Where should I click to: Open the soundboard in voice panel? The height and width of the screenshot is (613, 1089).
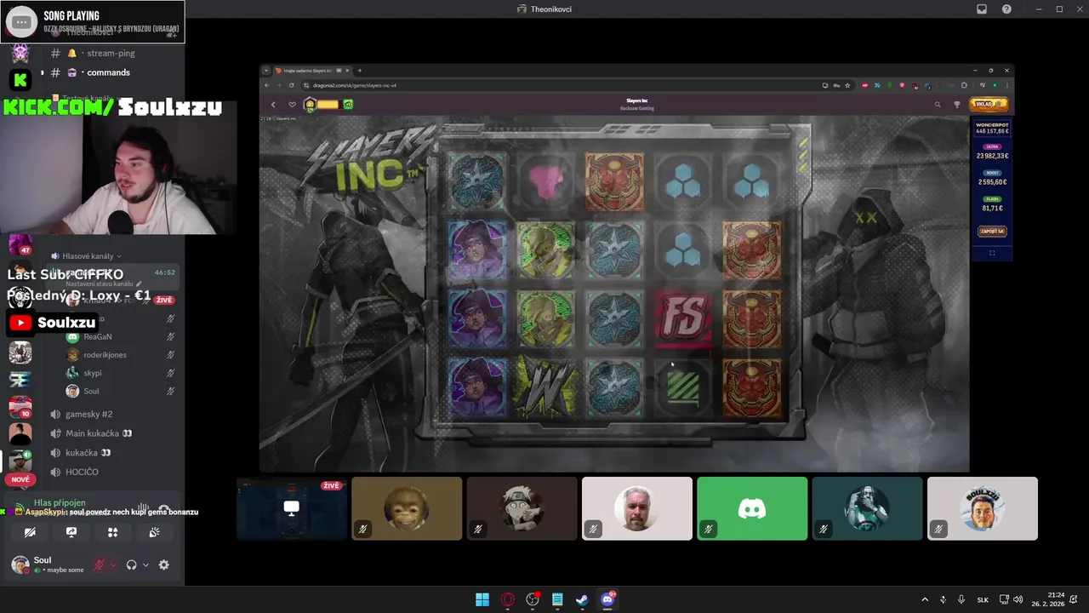tap(154, 532)
